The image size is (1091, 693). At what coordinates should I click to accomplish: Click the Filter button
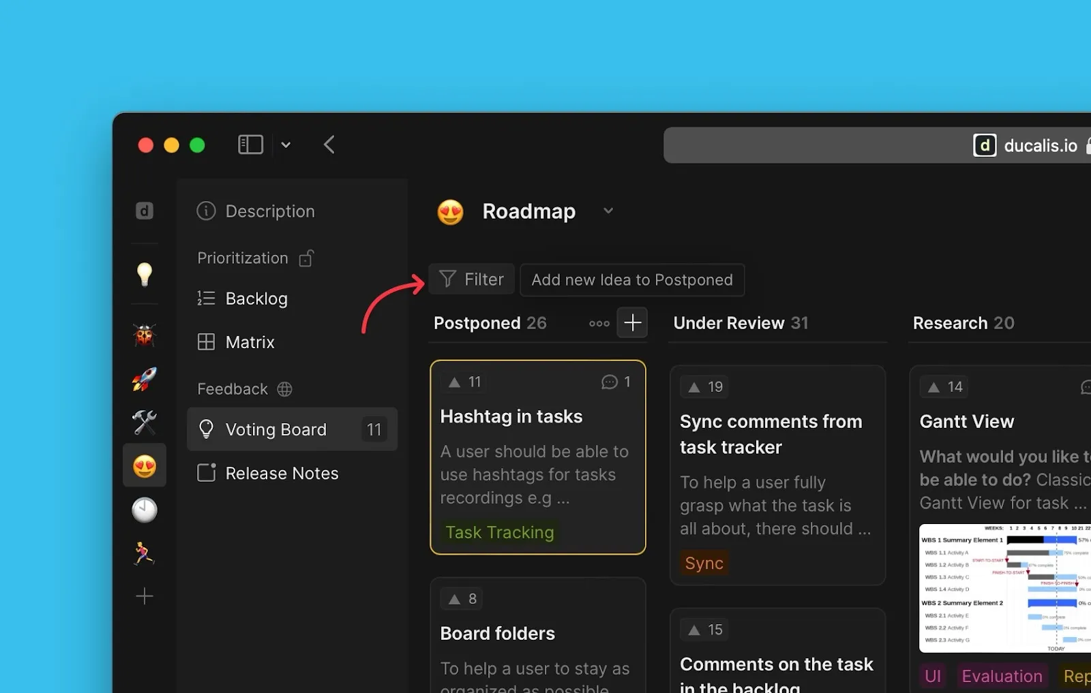pos(471,279)
